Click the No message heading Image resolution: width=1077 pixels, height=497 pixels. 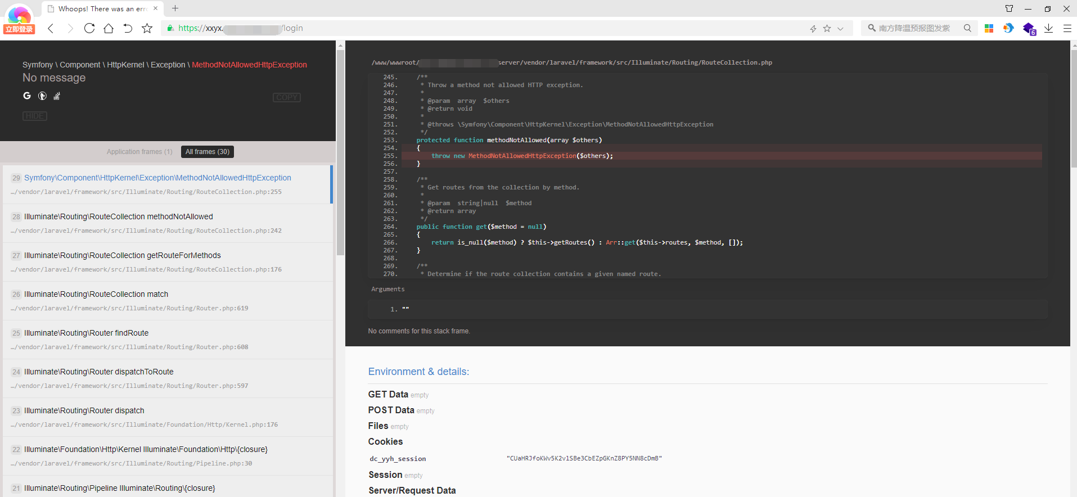[54, 78]
